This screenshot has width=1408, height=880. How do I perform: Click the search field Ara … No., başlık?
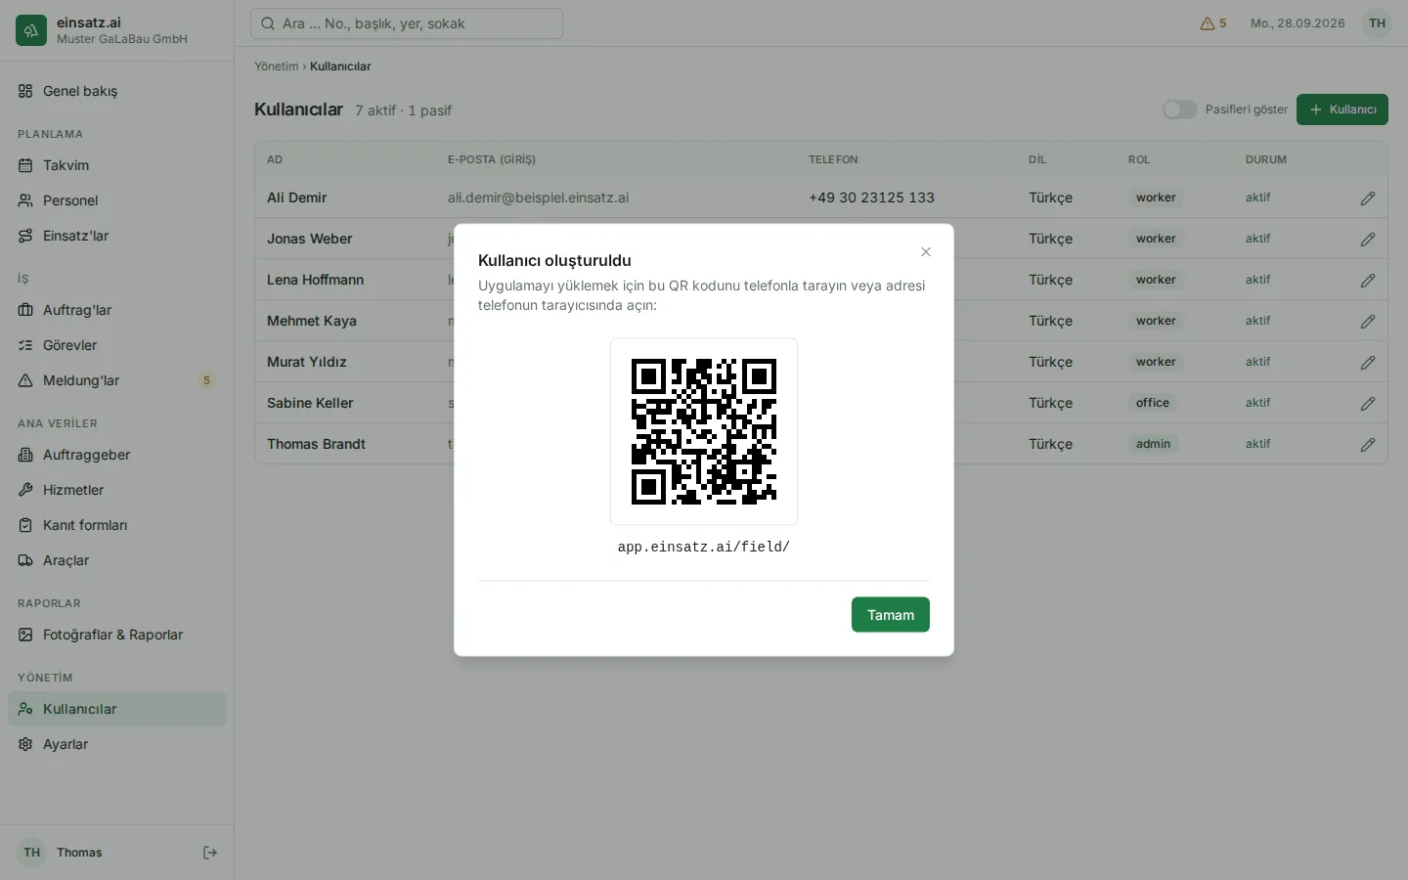point(407,23)
